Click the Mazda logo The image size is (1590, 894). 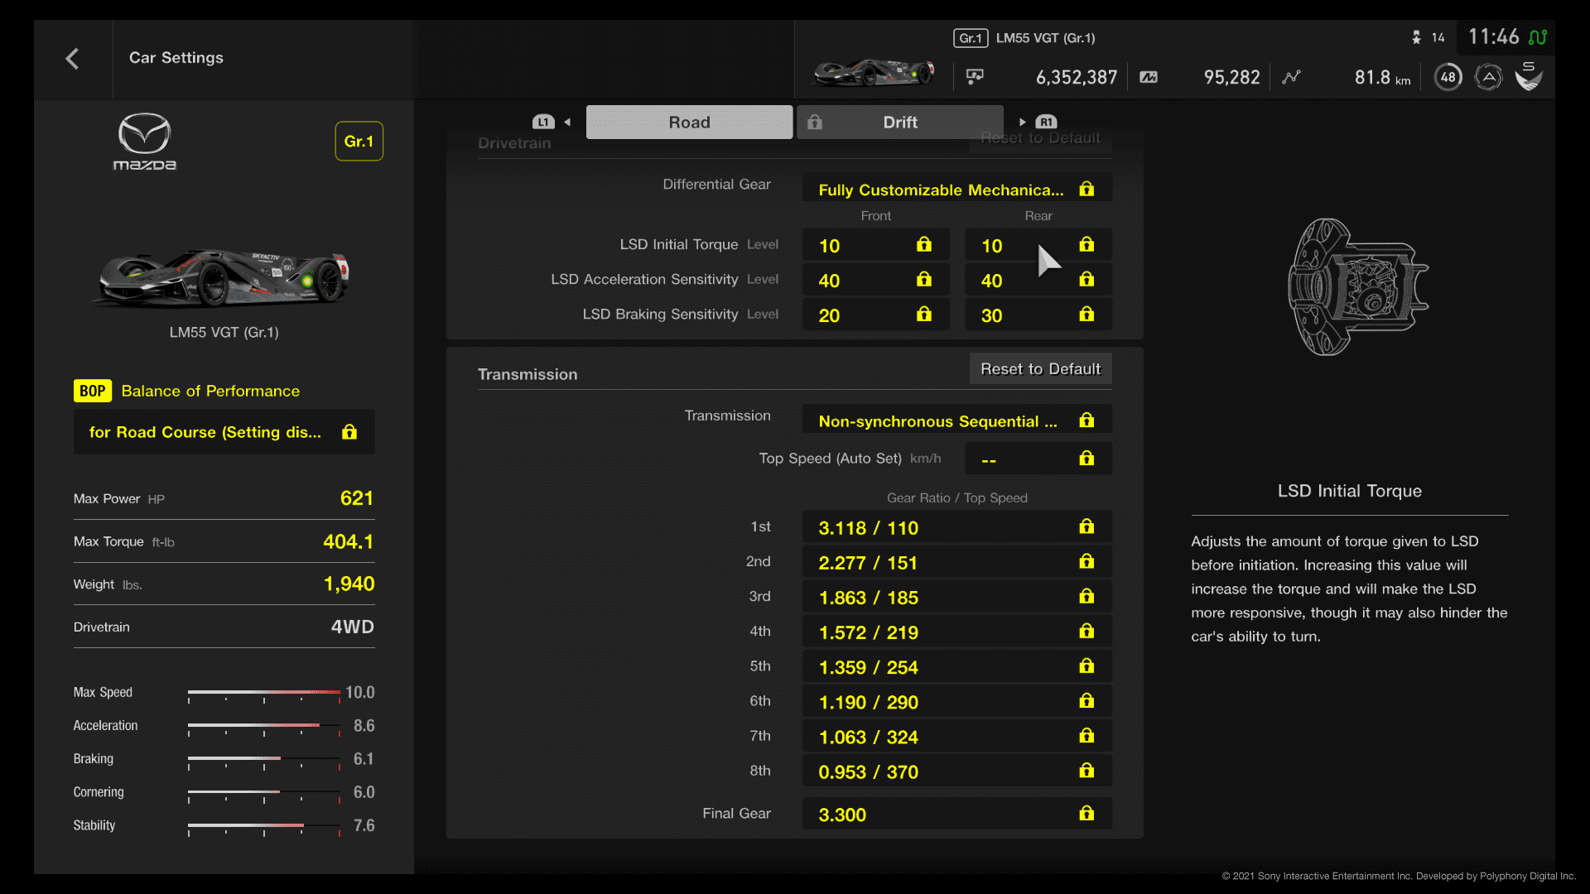(144, 142)
